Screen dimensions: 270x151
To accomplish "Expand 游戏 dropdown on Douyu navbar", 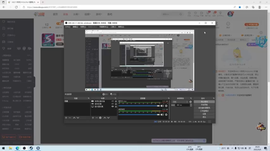I will (99, 14).
